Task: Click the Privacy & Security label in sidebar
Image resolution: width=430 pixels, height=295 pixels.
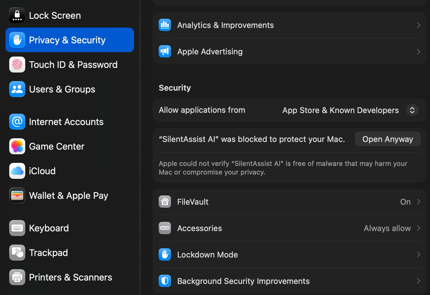Action: [67, 40]
